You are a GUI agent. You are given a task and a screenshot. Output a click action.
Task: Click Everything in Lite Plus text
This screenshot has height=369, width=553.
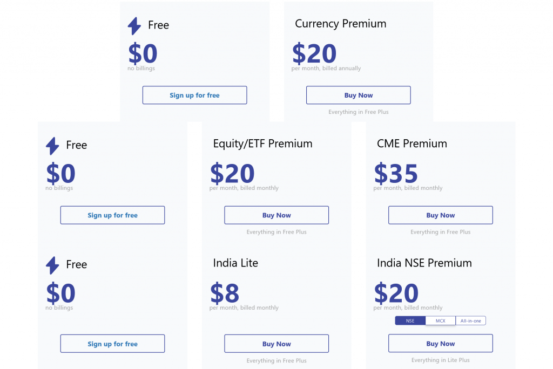(441, 360)
